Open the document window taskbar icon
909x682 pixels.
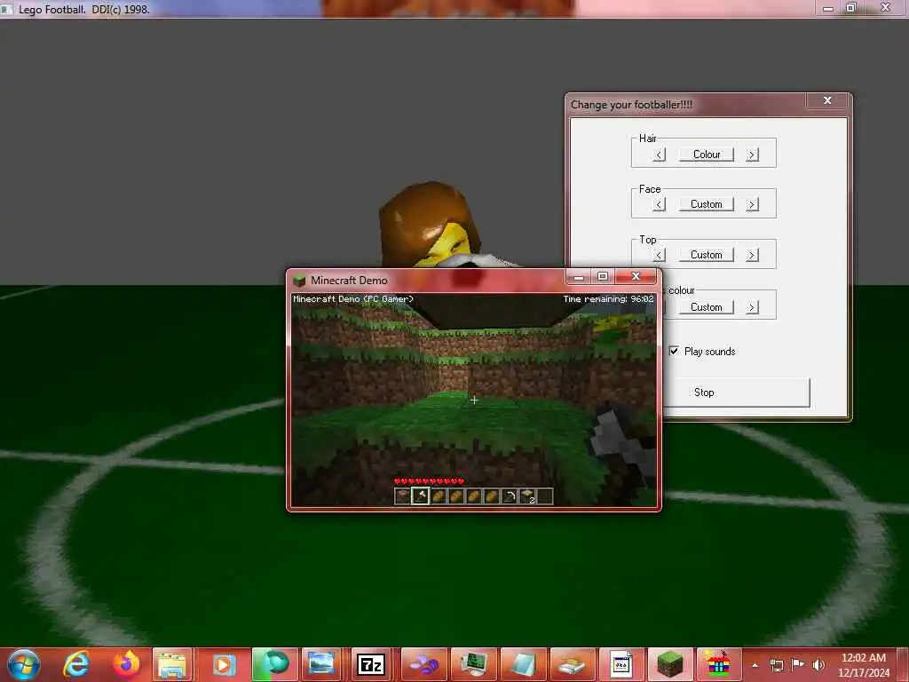click(x=620, y=664)
